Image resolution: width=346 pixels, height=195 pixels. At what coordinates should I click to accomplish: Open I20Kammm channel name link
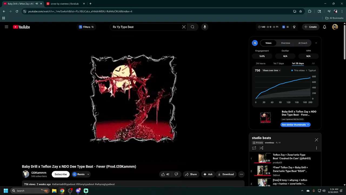pyautogui.click(x=39, y=173)
